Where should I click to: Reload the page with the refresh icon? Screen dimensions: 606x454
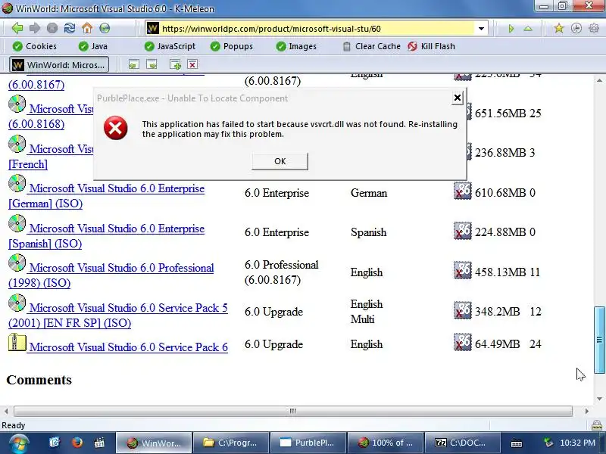(70, 28)
